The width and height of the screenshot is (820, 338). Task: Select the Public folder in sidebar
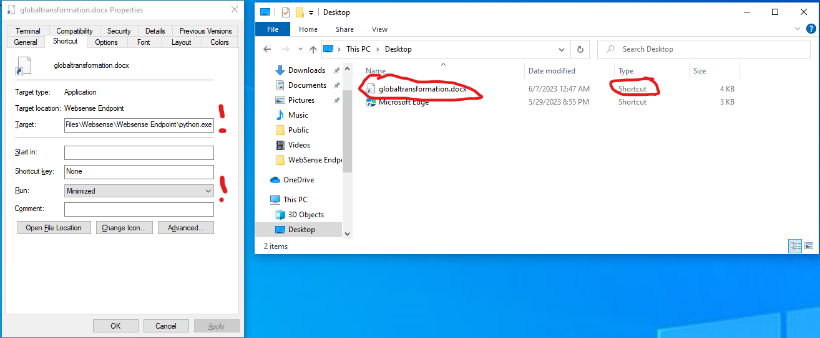[x=298, y=130]
